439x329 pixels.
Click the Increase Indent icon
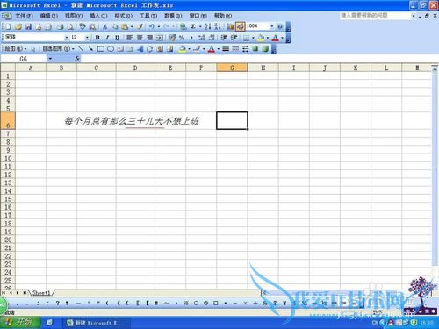click(234, 38)
